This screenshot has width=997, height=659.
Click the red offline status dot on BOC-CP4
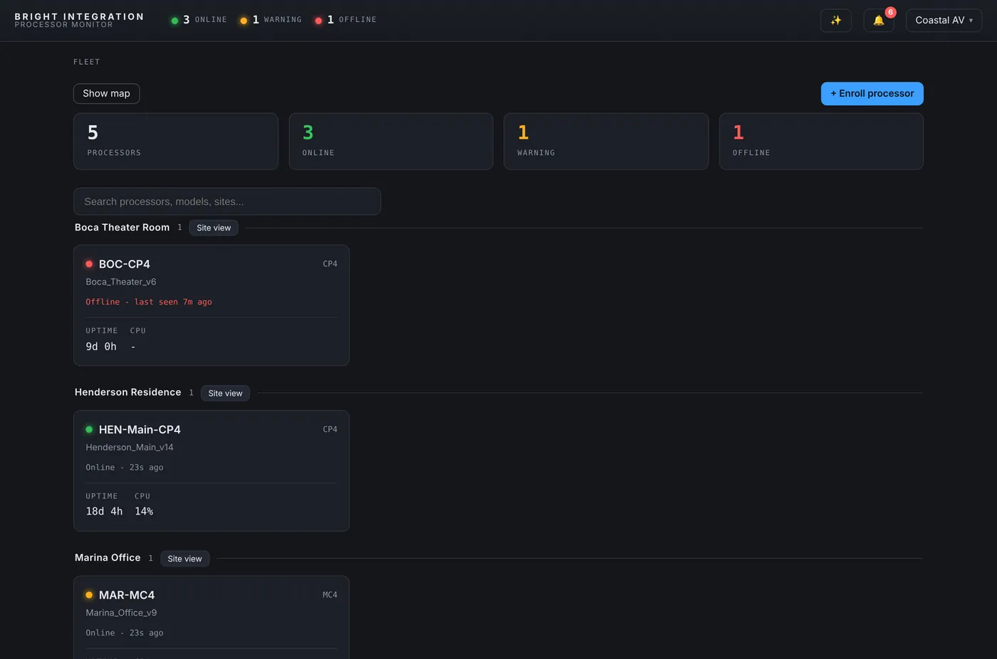coord(89,264)
